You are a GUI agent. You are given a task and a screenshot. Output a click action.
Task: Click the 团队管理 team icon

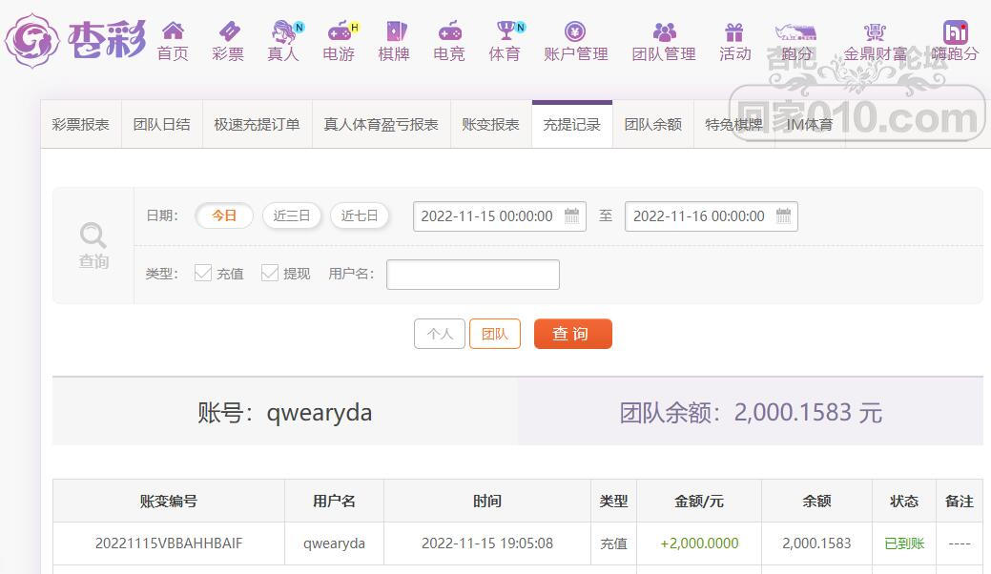[x=664, y=31]
